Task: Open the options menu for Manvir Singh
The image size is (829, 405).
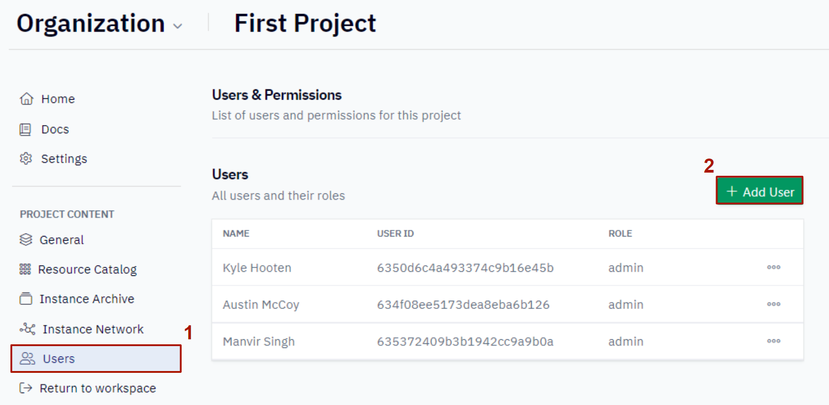Action: [774, 341]
